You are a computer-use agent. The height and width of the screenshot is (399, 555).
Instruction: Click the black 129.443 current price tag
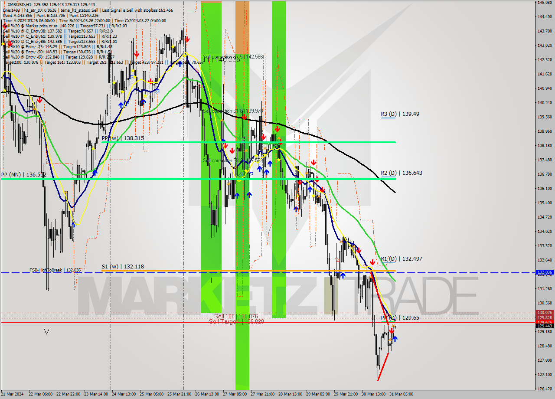tap(545, 326)
